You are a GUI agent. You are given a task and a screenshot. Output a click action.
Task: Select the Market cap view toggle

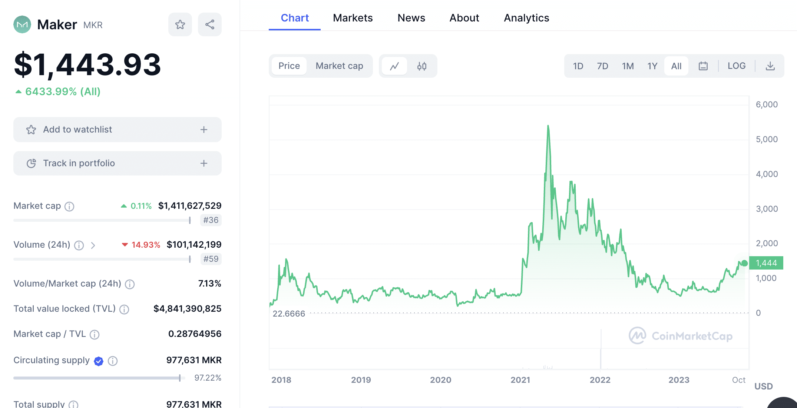pyautogui.click(x=339, y=66)
